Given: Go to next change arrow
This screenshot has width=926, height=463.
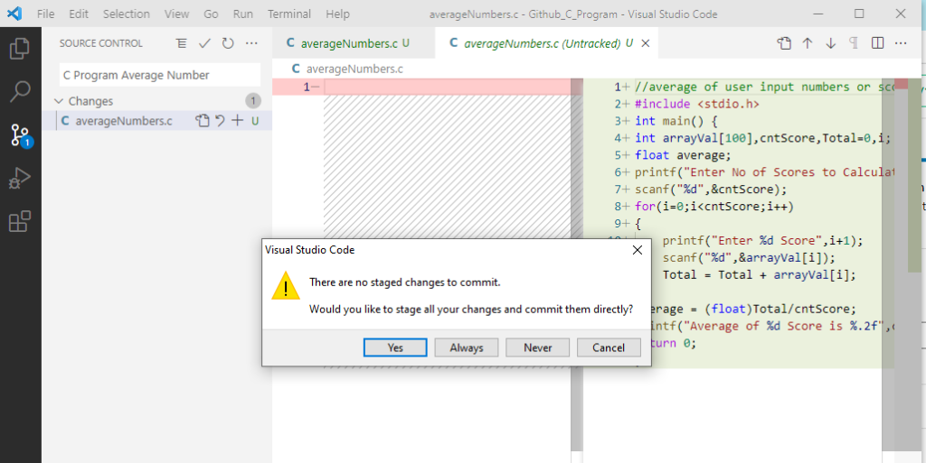Looking at the screenshot, I should coord(830,43).
